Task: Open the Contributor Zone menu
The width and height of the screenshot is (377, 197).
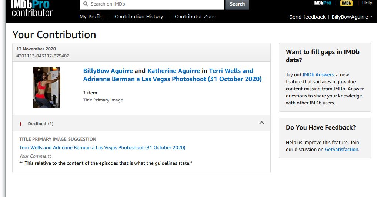Action: pos(195,16)
